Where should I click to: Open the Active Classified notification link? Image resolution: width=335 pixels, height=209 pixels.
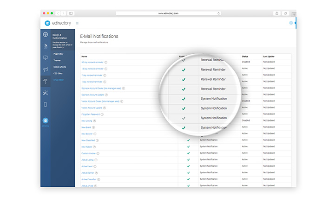[x=89, y=179]
